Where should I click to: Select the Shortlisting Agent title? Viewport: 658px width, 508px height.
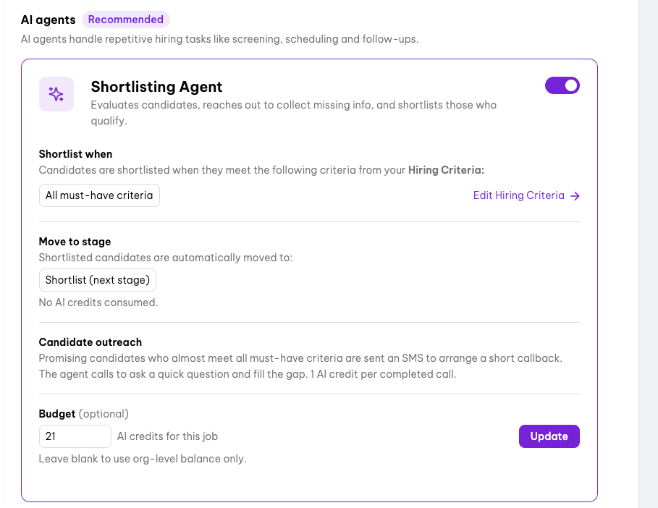tap(156, 87)
